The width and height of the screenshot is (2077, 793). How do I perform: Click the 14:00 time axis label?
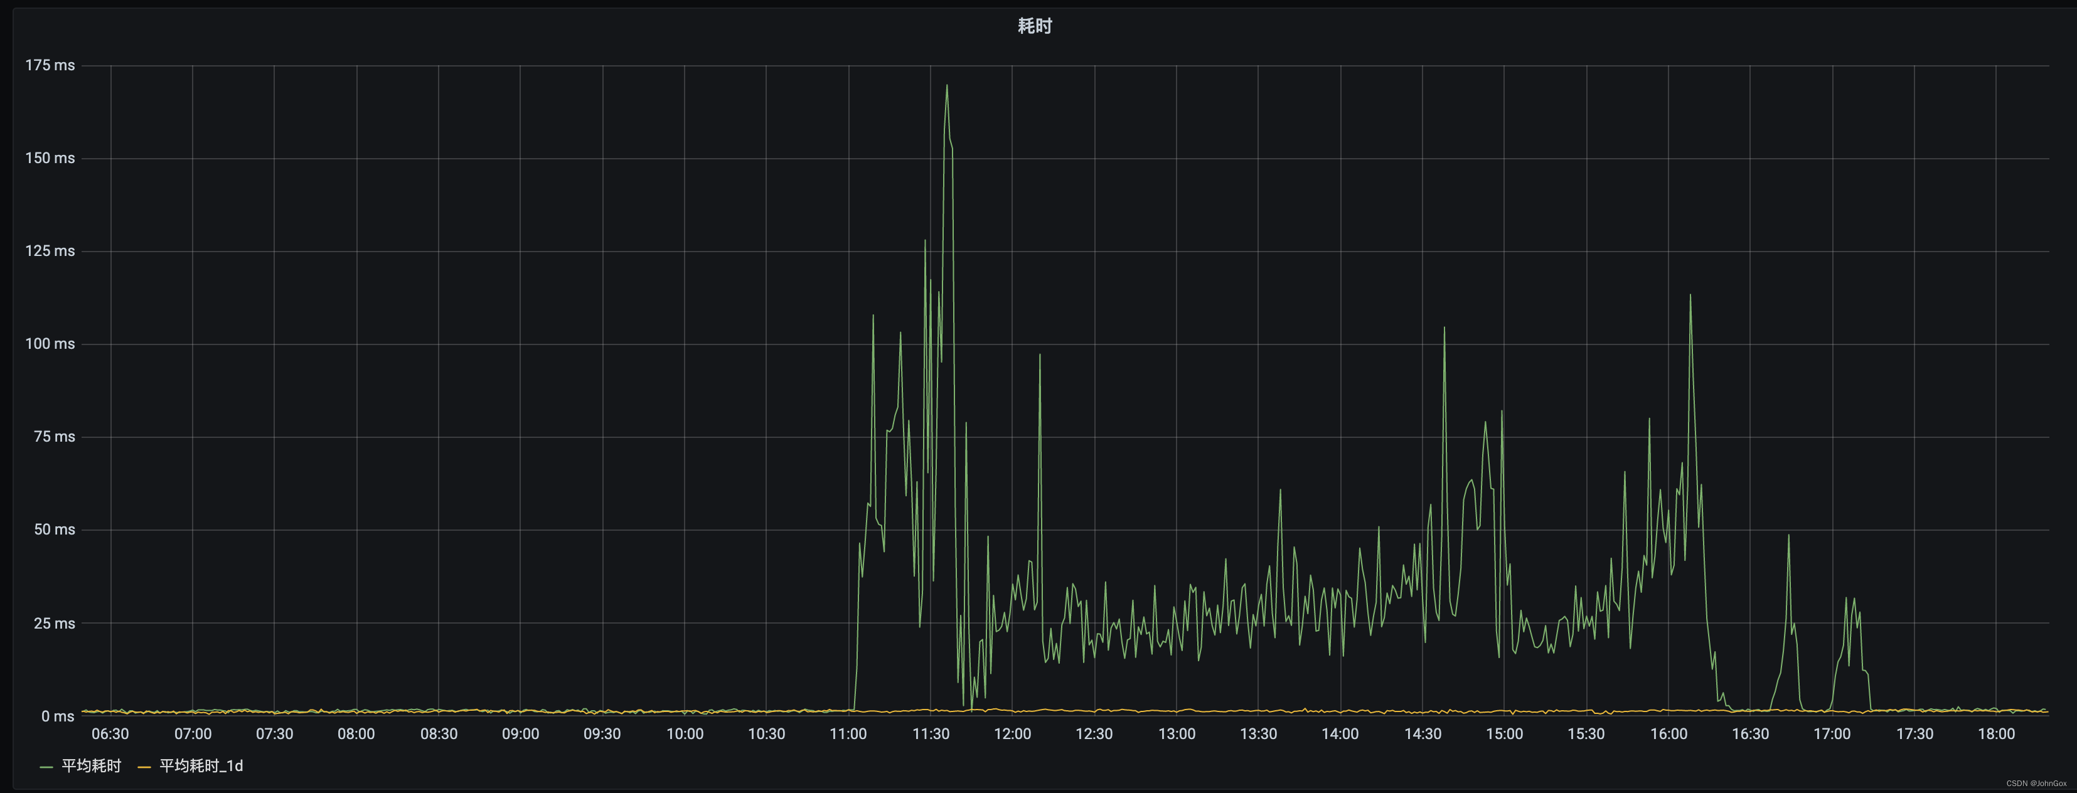click(1340, 733)
